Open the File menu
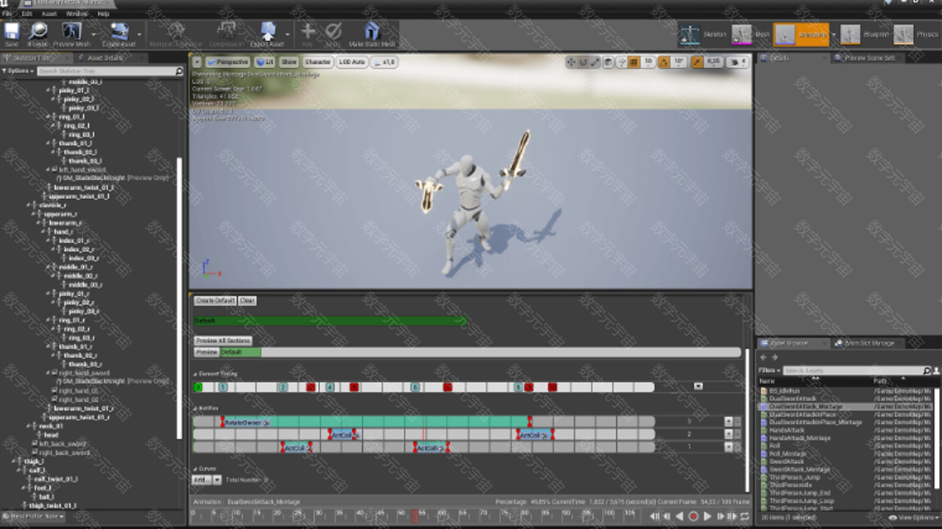The image size is (942, 529). coord(7,13)
